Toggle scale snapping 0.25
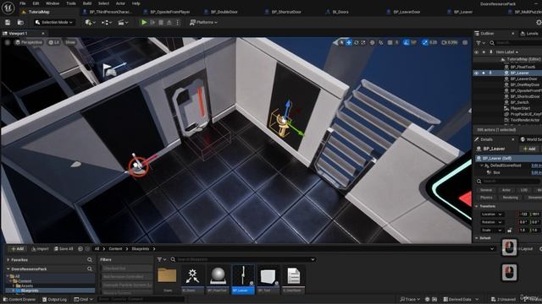 425,42
